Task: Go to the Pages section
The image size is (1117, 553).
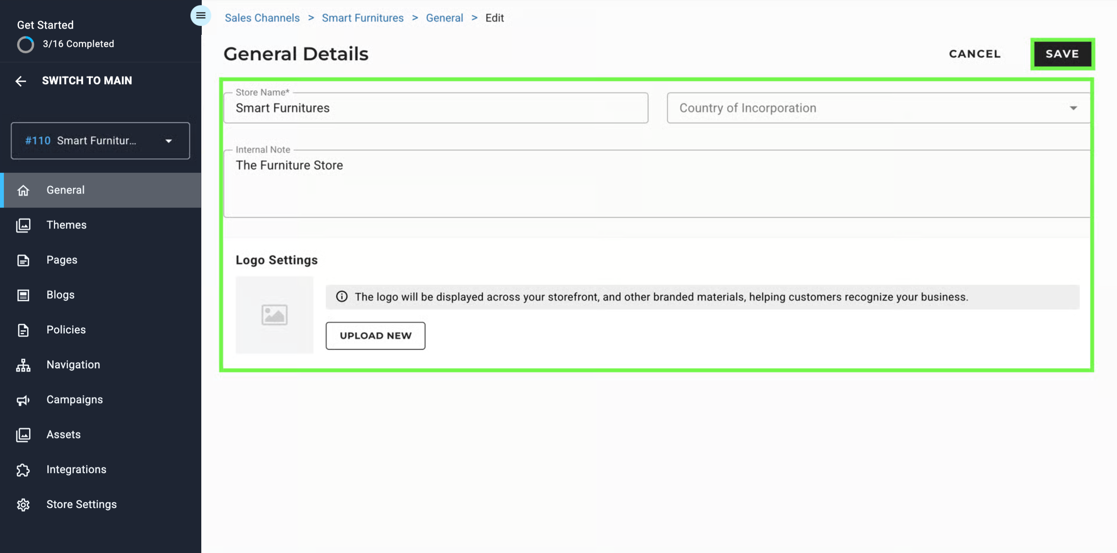Action: pyautogui.click(x=100, y=260)
